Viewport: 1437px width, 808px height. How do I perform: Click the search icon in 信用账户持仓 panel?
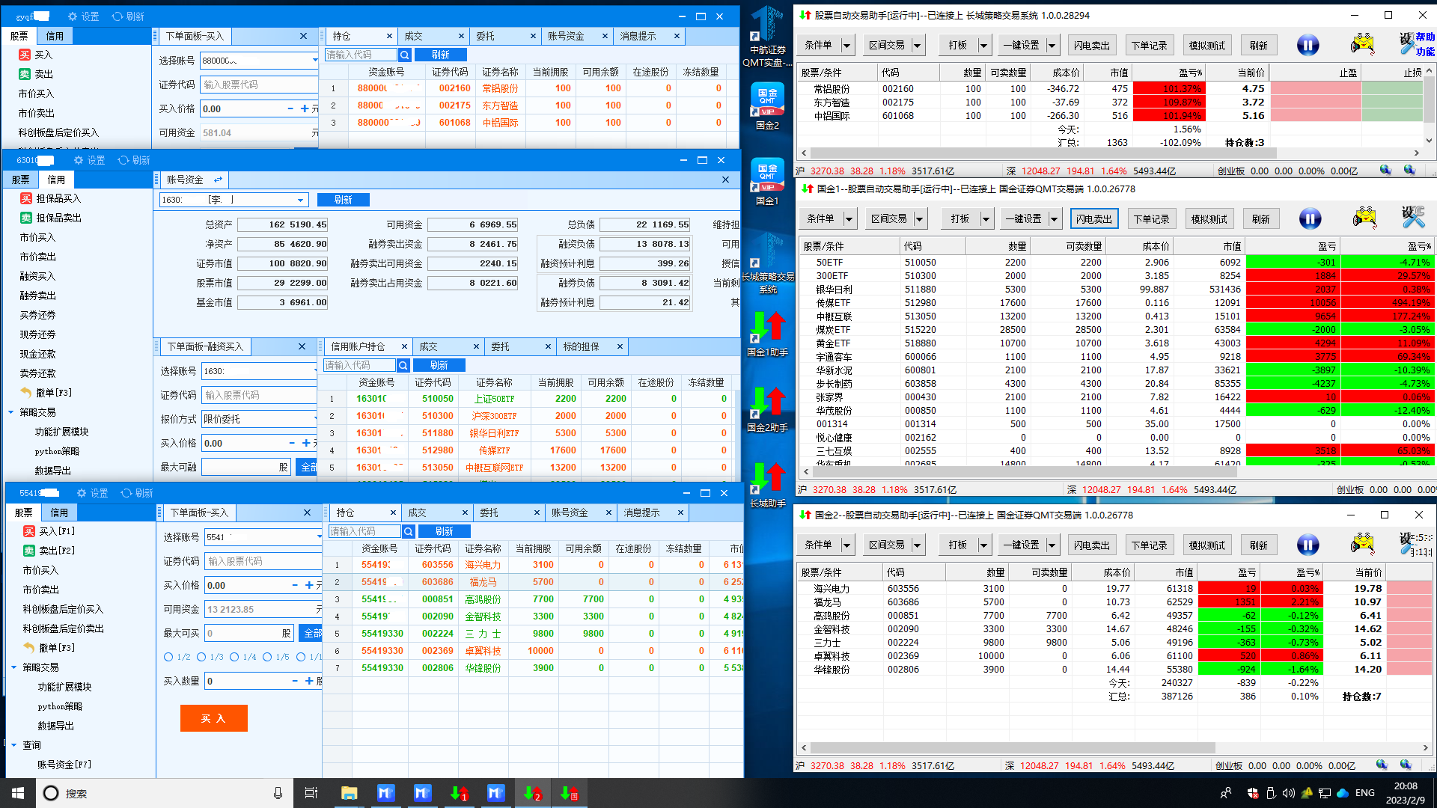(403, 365)
